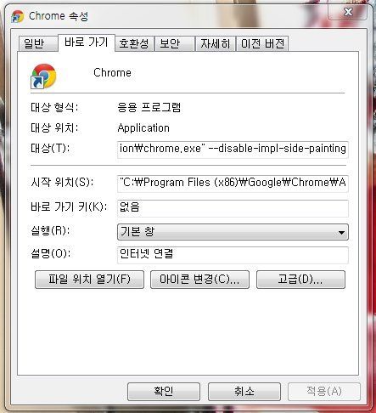Switch to the 보안 tab

pyautogui.click(x=175, y=43)
